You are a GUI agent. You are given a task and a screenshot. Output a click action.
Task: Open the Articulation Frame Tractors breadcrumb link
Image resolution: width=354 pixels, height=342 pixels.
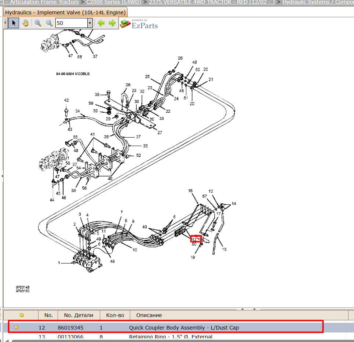[44, 2]
